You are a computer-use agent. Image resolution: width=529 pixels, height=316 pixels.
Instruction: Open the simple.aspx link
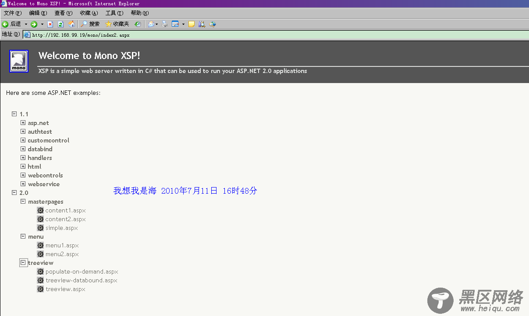61,228
